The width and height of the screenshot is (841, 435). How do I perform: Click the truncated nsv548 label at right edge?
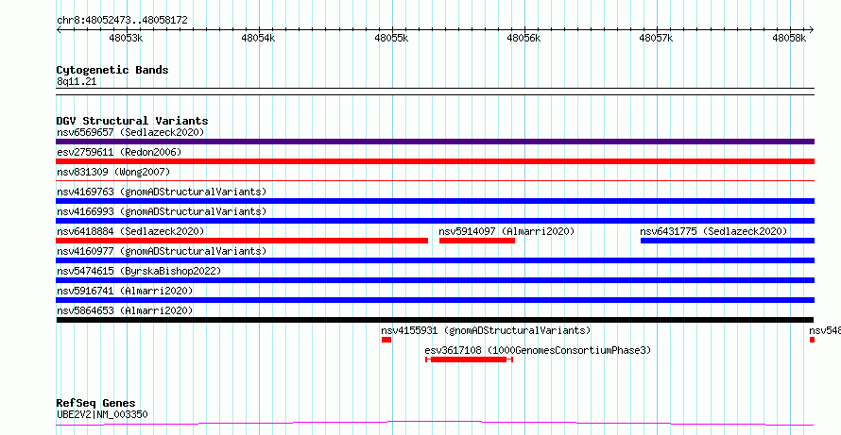pos(825,330)
